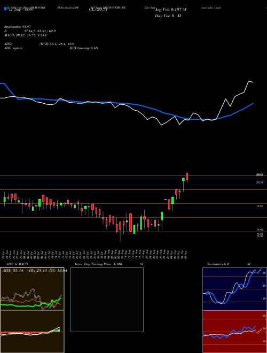Click the latest red candlestick at chart top
Screen dimensions: 267x353
[x=187, y=176]
